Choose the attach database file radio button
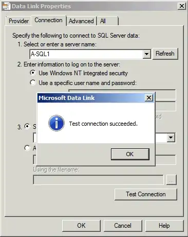 [x=27, y=148]
